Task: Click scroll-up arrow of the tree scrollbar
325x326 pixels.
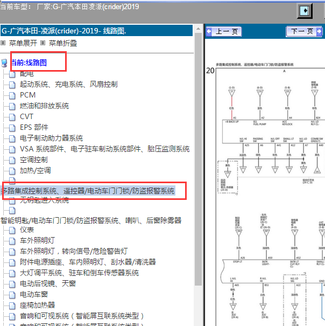Action: pos(198,29)
